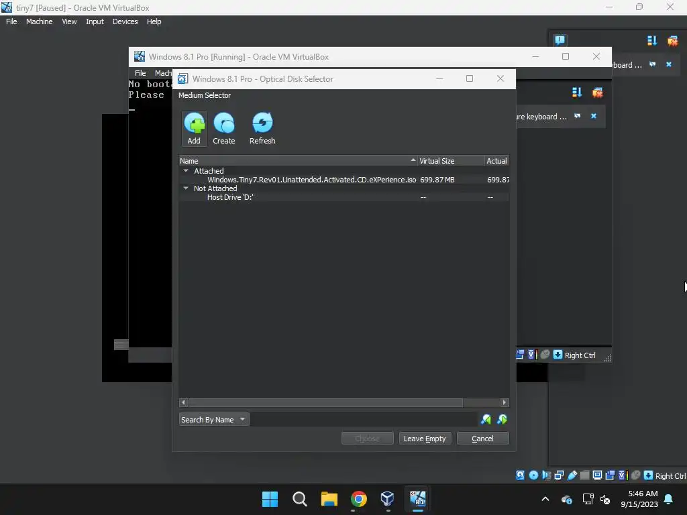Click host key arrow icon in tiny7 status bar
Image resolution: width=687 pixels, height=515 pixels.
point(649,475)
